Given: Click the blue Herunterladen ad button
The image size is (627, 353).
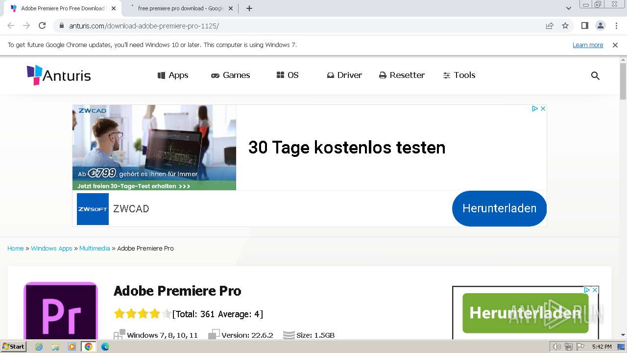Looking at the screenshot, I should (x=499, y=208).
